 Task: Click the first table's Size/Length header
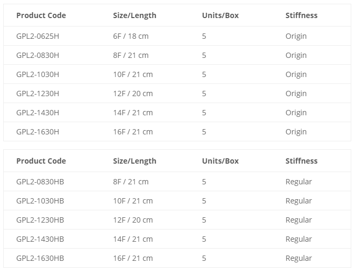135,15
